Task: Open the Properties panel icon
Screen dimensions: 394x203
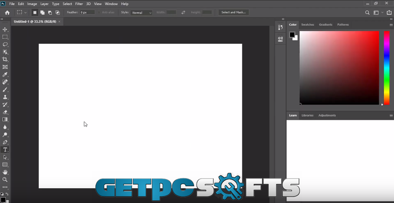Action: [x=280, y=39]
